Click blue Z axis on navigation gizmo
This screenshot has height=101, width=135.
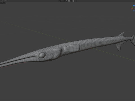pos(134,6)
